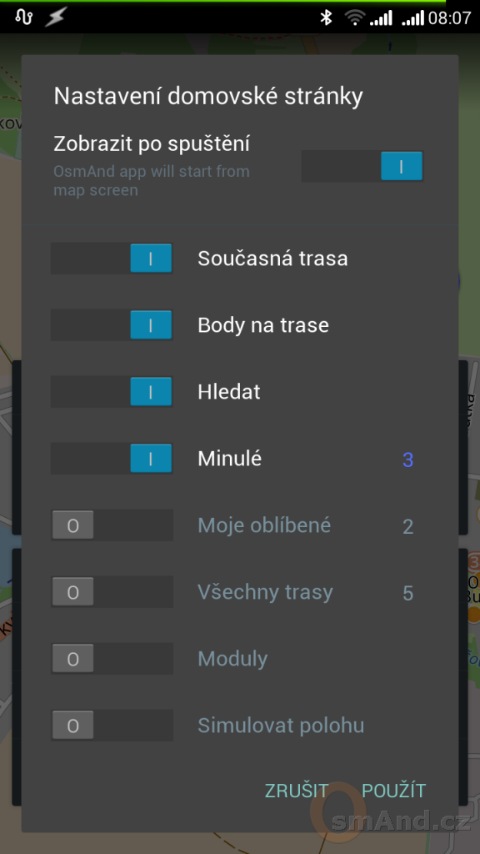
Task: Tap the lightning bolt notification icon
Action: click(x=56, y=18)
